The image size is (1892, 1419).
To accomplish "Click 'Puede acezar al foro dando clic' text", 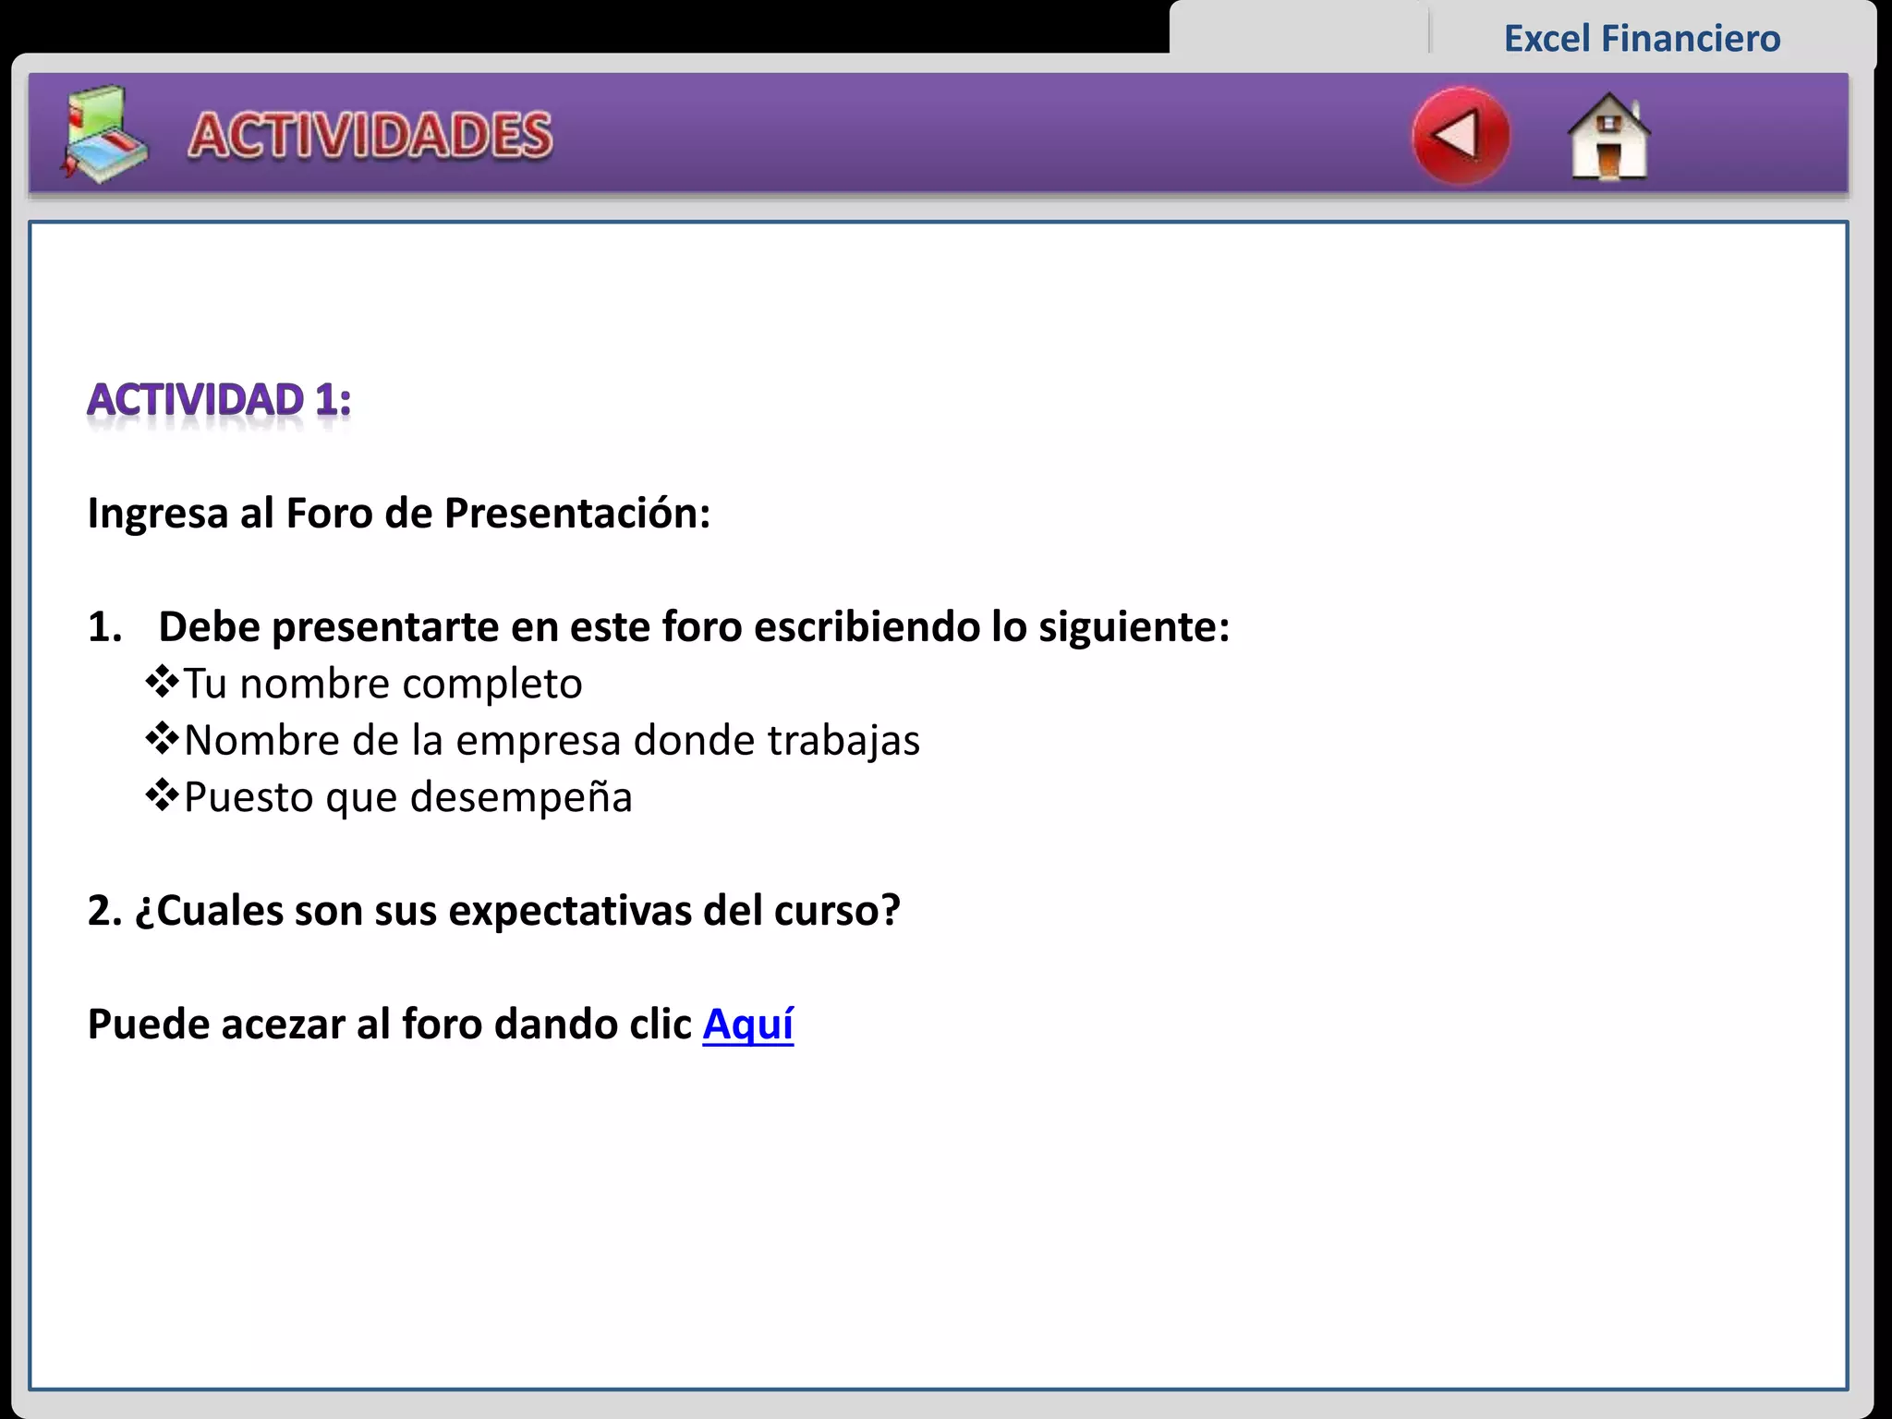I will [390, 1024].
